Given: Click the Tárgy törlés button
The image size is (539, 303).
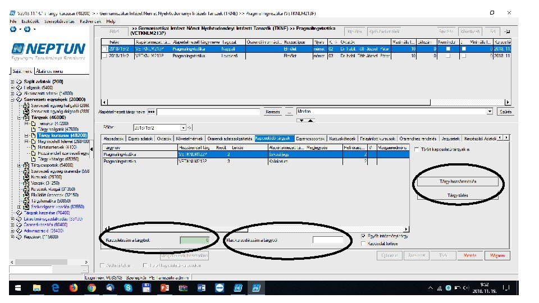Looking at the screenshot, I should pos(458,195).
